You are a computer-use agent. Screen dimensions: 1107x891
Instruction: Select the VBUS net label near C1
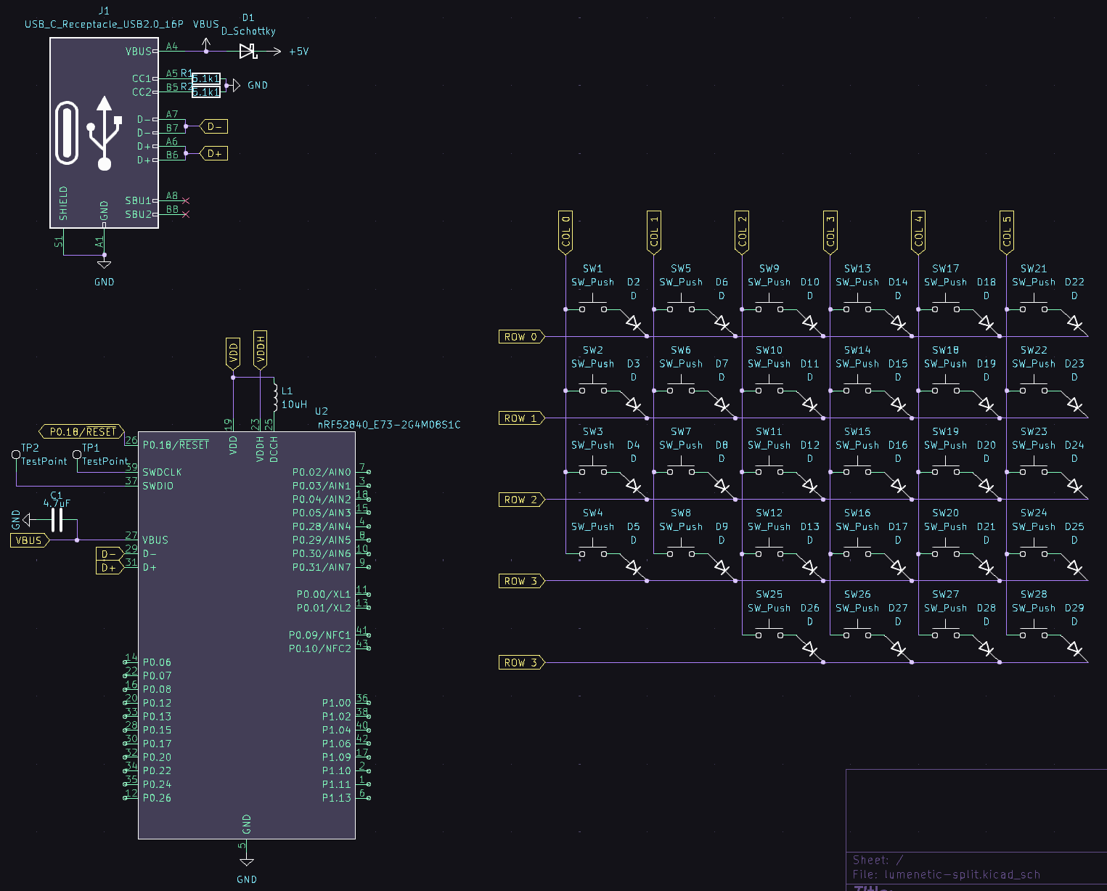tap(28, 540)
